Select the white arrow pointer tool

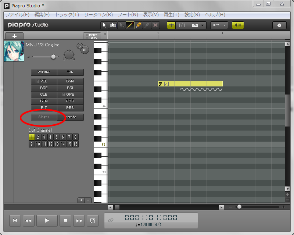pyautogui.click(x=104, y=25)
